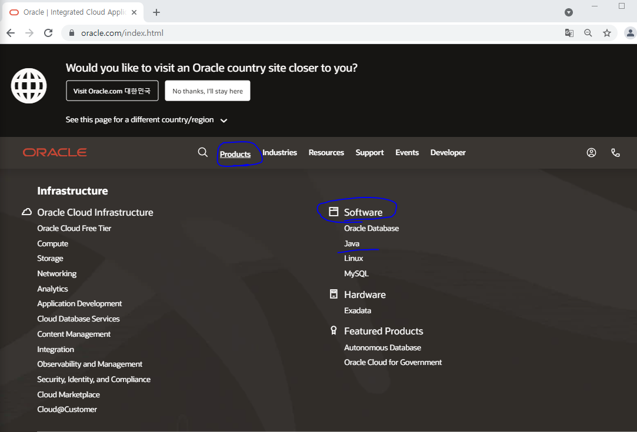Click the forward navigation arrow
Image resolution: width=637 pixels, height=432 pixels.
[x=29, y=33]
